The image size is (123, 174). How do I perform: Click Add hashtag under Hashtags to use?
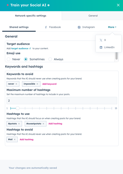click(55, 124)
